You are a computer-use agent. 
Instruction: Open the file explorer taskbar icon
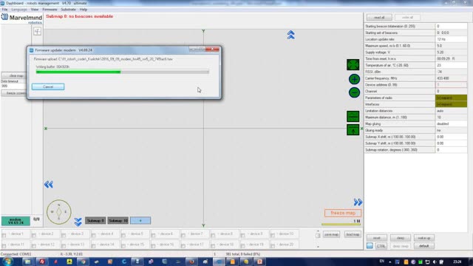[28, 262]
